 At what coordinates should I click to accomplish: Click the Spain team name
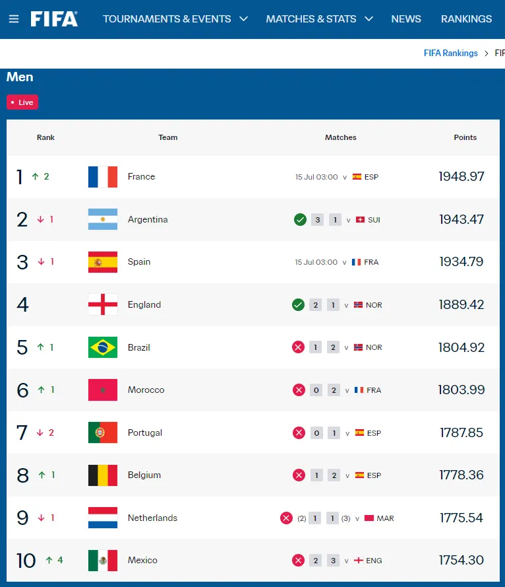pyautogui.click(x=139, y=261)
